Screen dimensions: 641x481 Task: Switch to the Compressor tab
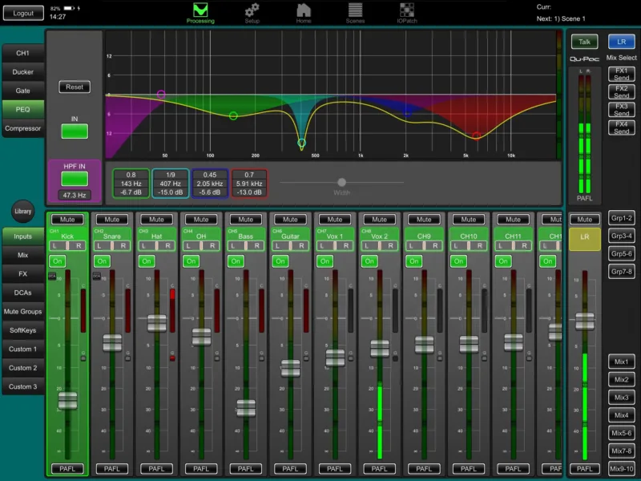pos(23,128)
